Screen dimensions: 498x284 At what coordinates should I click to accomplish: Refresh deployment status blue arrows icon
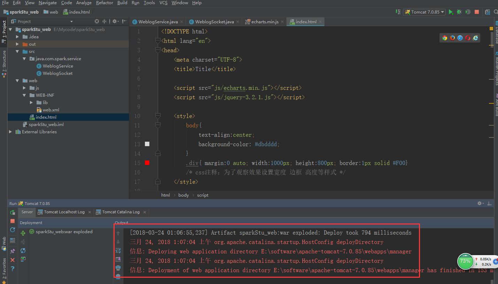tap(23, 251)
